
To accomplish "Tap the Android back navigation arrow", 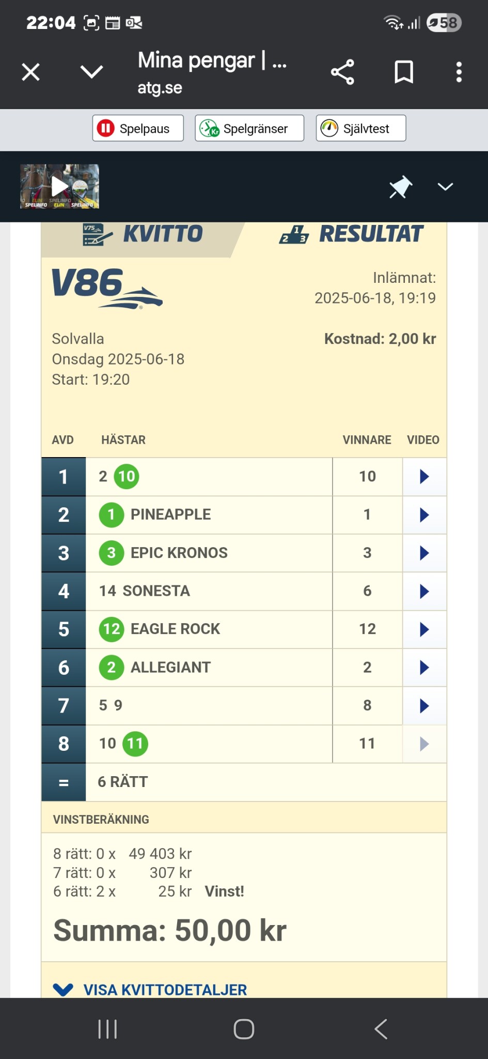I will tap(381, 1029).
